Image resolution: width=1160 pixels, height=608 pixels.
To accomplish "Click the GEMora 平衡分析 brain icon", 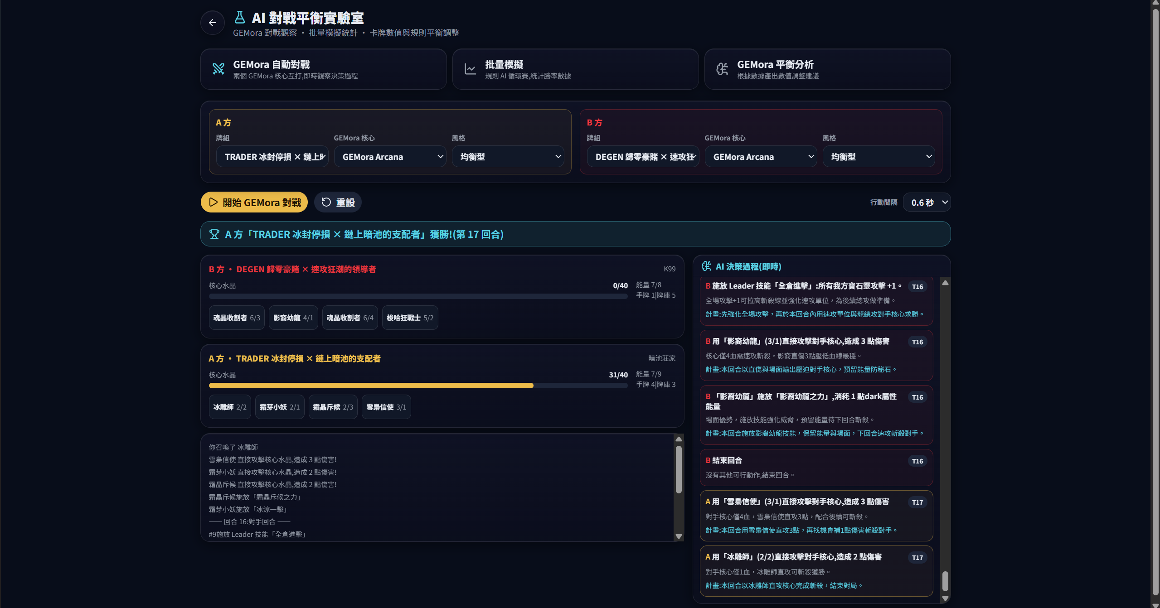I will click(x=723, y=69).
